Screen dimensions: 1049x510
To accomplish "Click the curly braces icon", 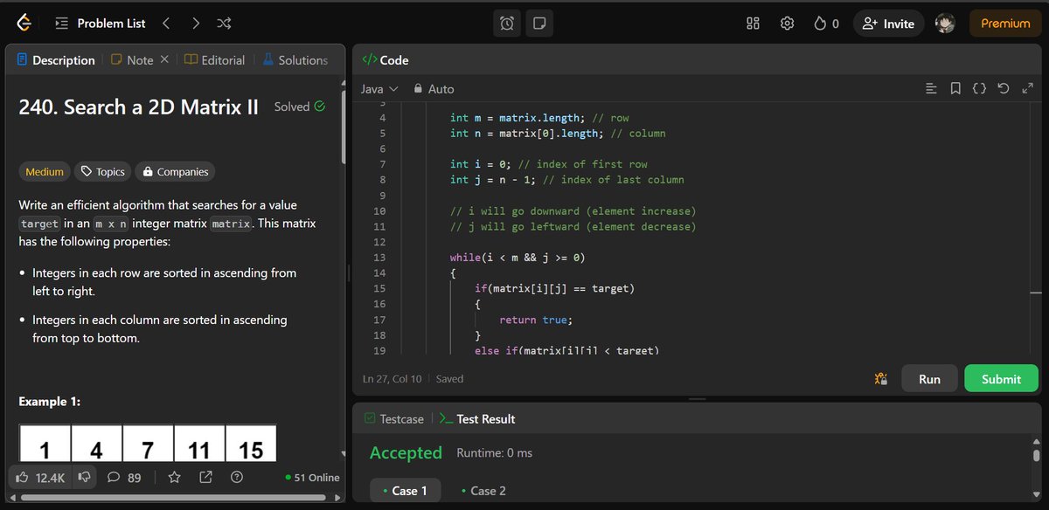I will 979,89.
